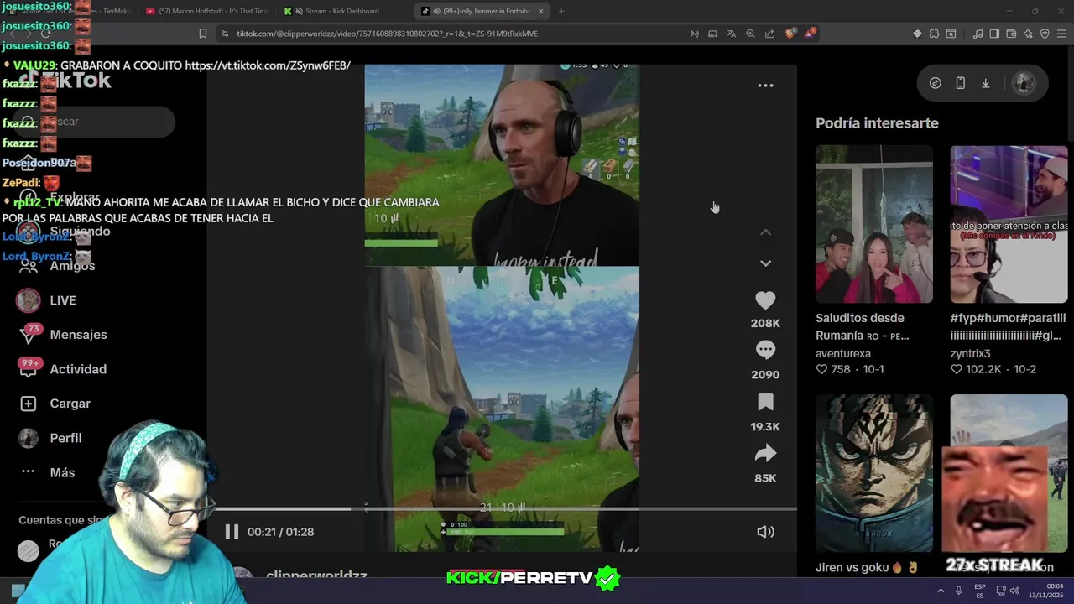The image size is (1074, 604).
Task: Click the browser address bar URL
Action: tap(387, 34)
